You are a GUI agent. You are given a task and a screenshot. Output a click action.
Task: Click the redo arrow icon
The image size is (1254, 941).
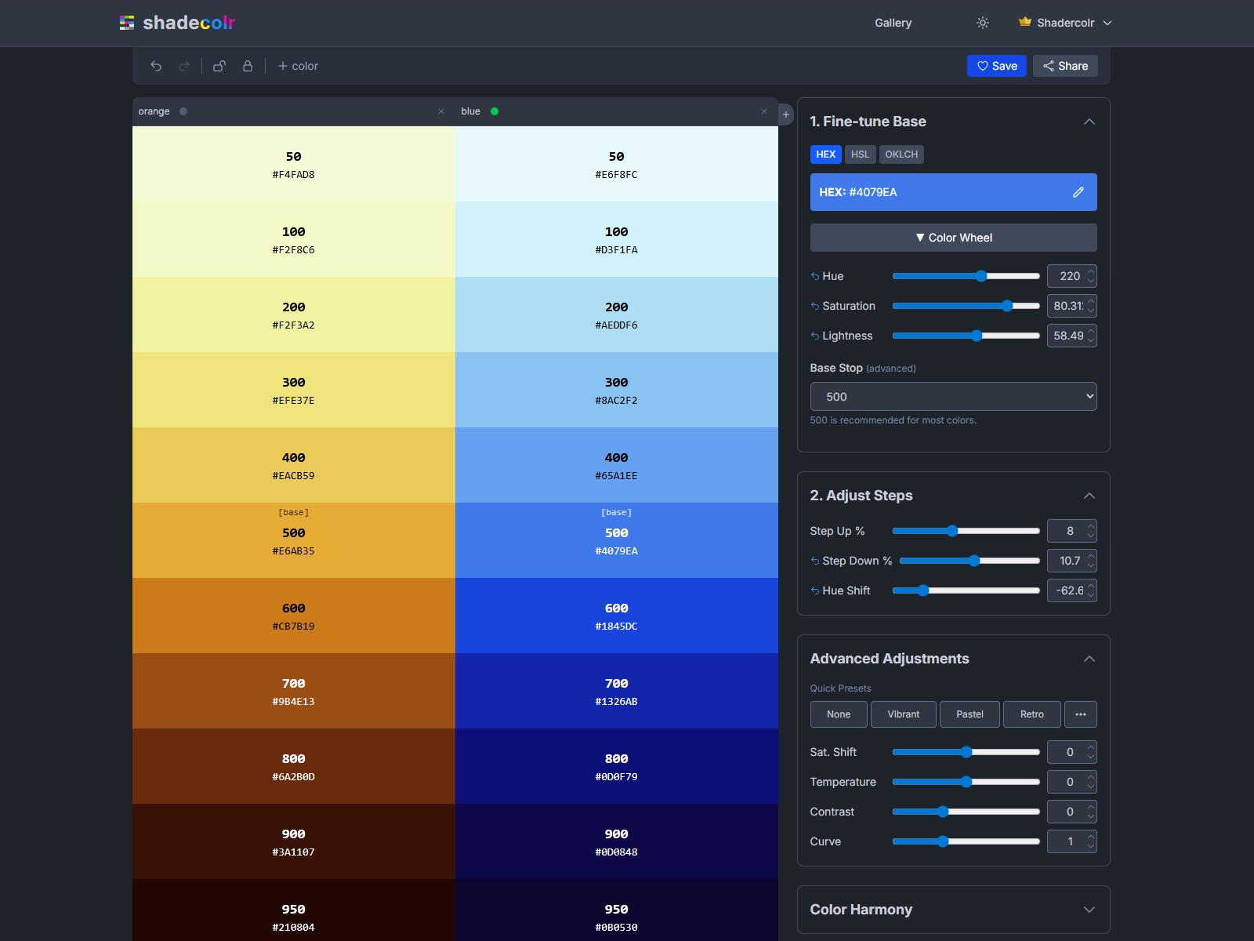click(184, 66)
